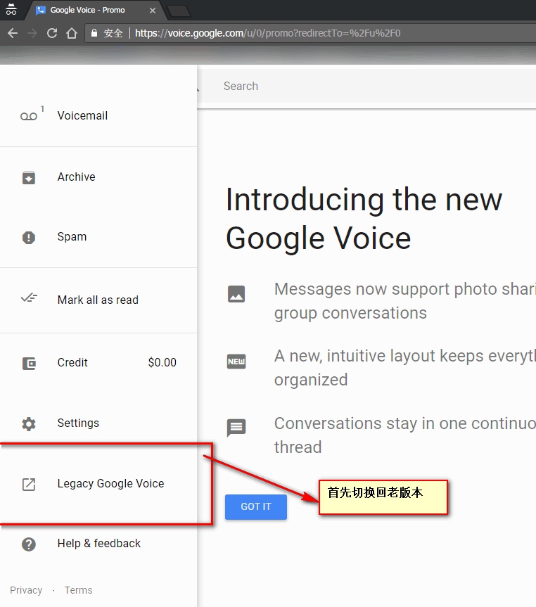The width and height of the screenshot is (536, 607).
Task: Open Voicemail menu item
Action: [98, 116]
